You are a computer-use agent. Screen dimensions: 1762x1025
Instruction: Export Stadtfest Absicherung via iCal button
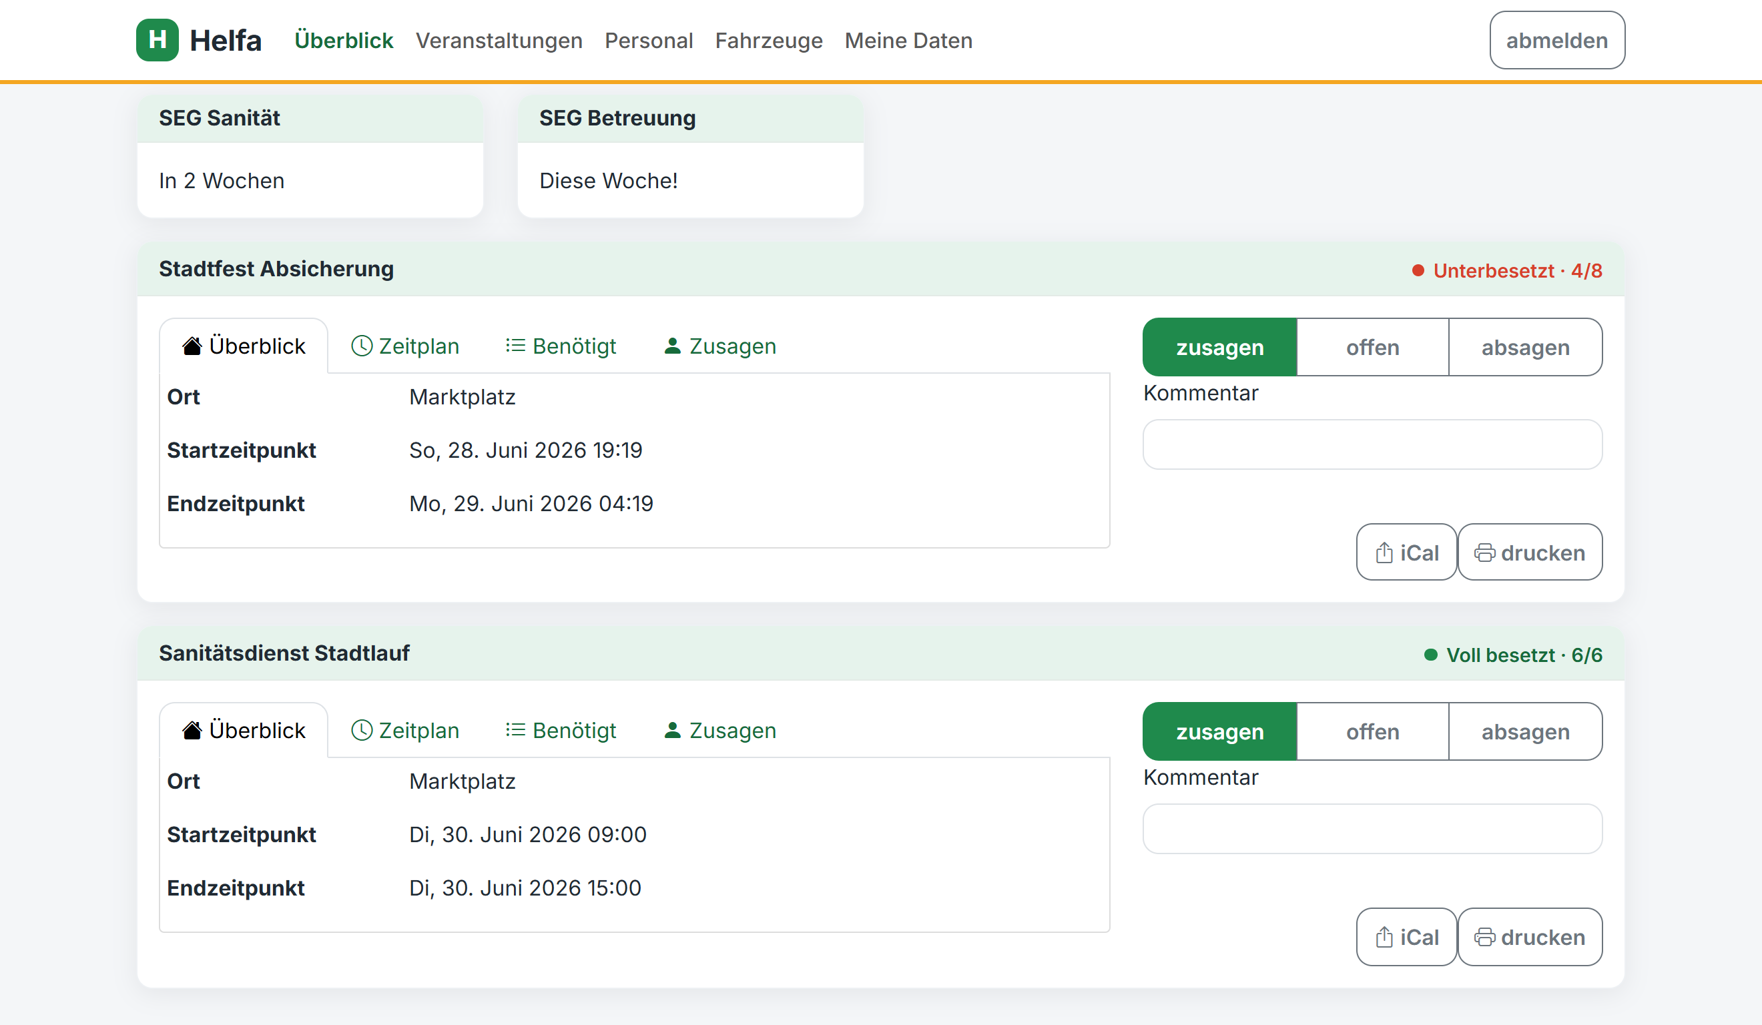coord(1407,553)
